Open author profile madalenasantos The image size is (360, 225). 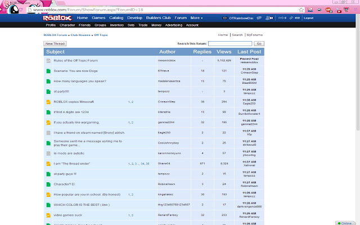click(x=169, y=81)
